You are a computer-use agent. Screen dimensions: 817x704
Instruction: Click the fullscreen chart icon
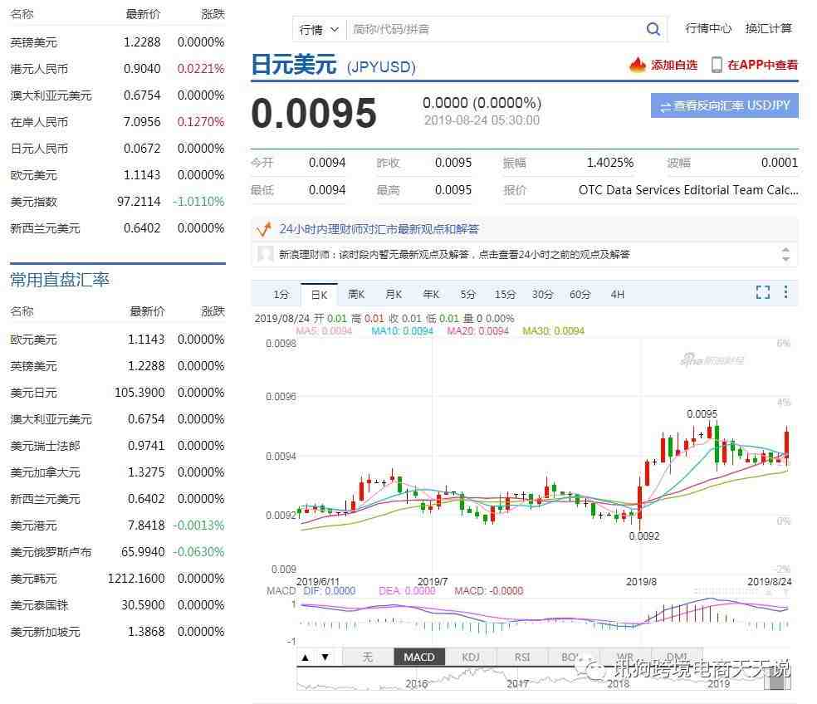[x=763, y=292]
